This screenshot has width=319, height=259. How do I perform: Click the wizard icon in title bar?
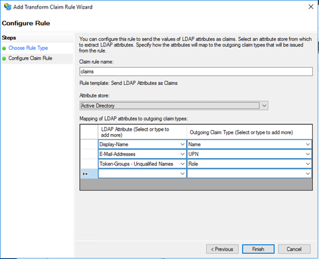click(7, 7)
